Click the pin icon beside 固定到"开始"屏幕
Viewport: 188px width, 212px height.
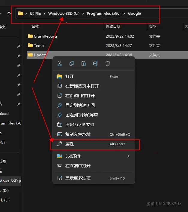pyautogui.click(x=60, y=115)
